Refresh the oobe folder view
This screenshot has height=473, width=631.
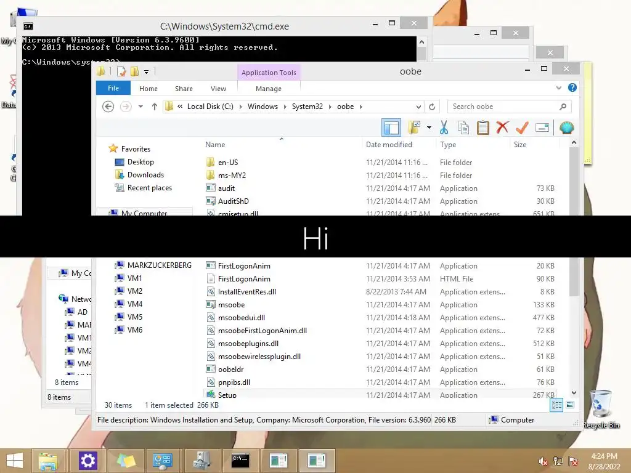[432, 107]
